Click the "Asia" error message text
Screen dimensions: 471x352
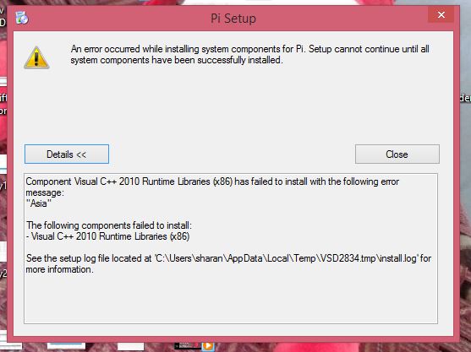(x=38, y=203)
